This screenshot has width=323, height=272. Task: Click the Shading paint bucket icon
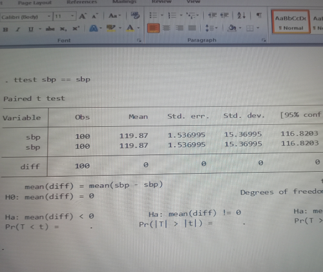(232, 28)
